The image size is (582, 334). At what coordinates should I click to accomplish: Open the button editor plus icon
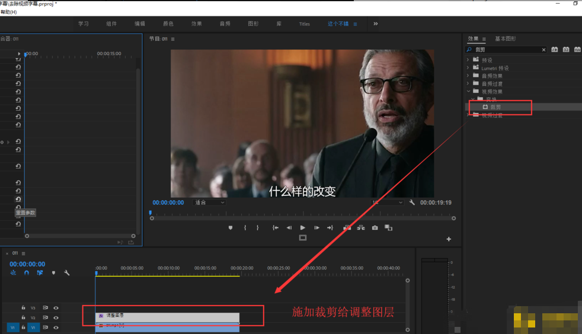[449, 239]
